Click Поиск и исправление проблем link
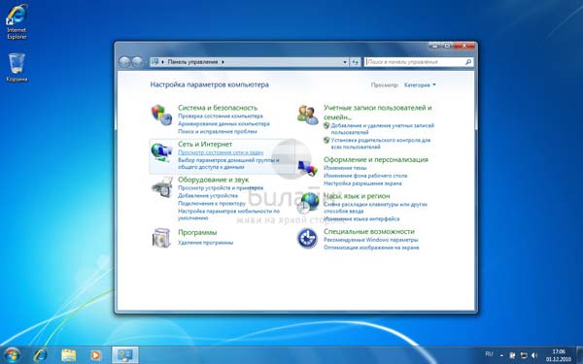The height and width of the screenshot is (364, 583). click(x=217, y=131)
